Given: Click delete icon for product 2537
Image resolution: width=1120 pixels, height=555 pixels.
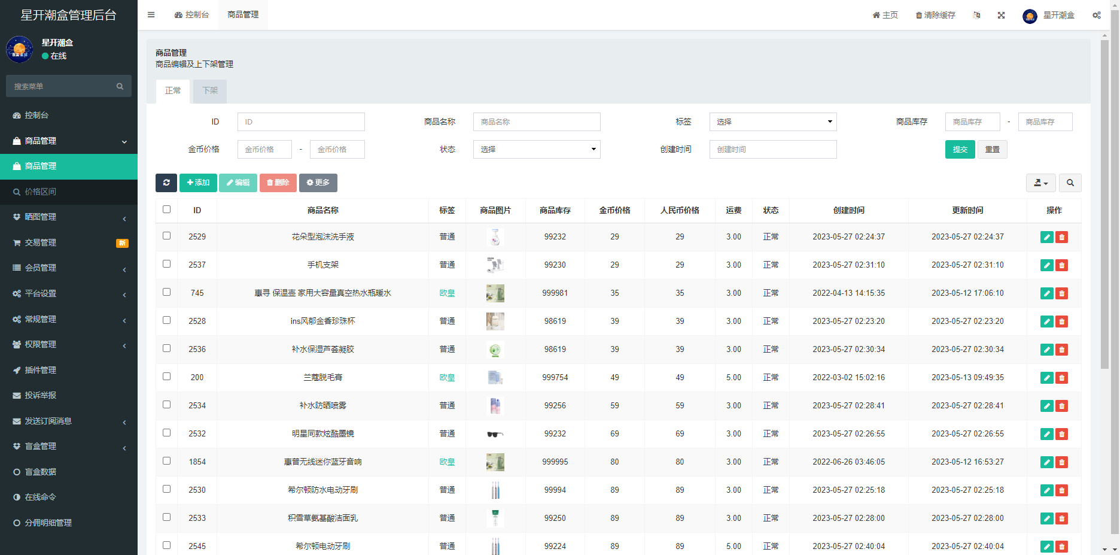Looking at the screenshot, I should 1061,265.
